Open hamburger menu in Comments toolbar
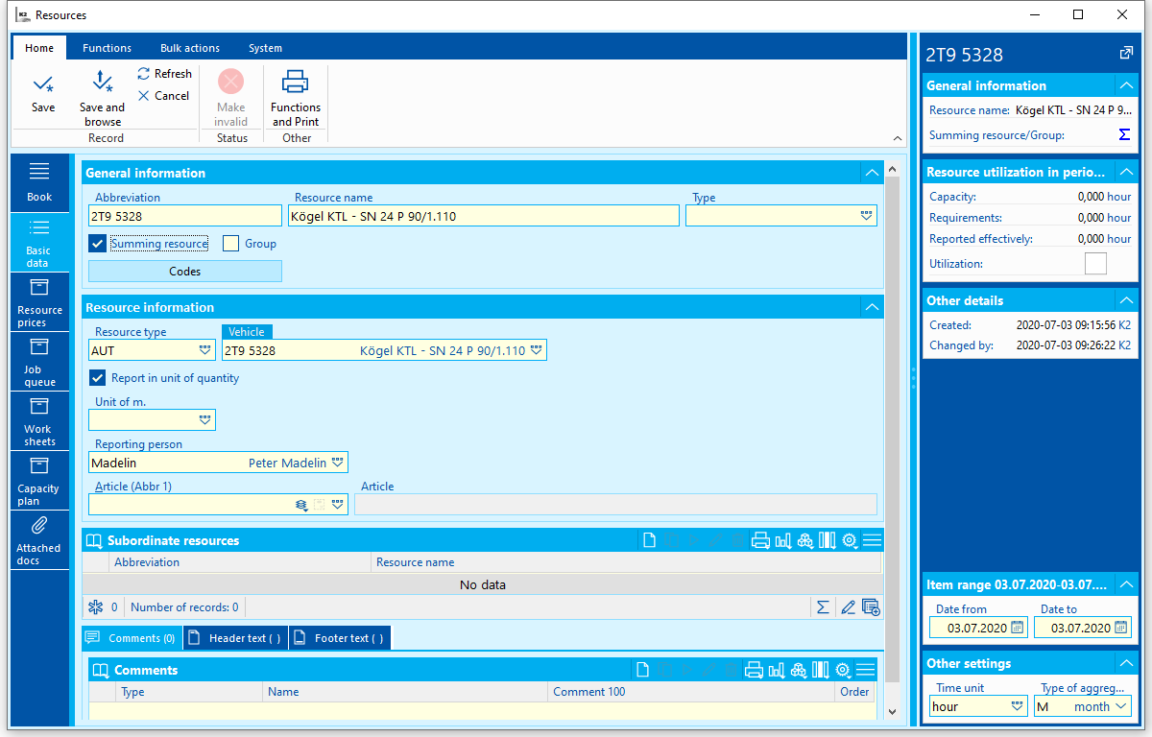 [x=865, y=670]
